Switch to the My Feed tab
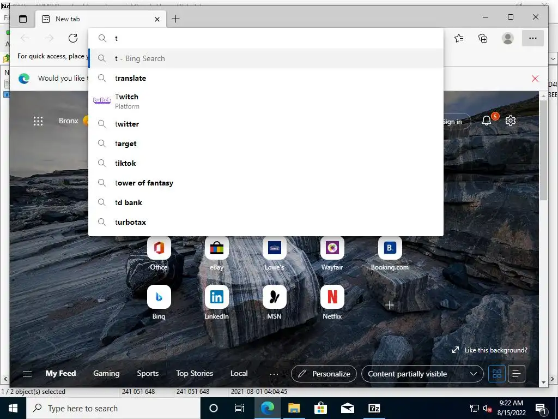The height and width of the screenshot is (419, 558). 60,373
